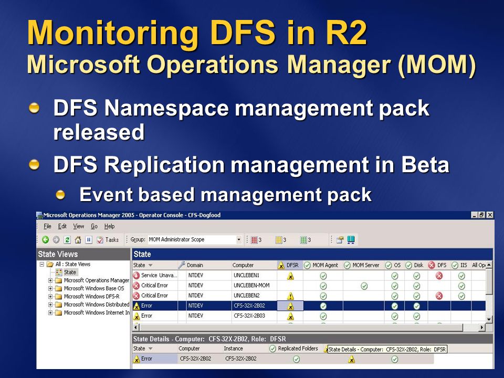Viewport: 504px width, 378px height.
Task: Collapse the All : State Views tree node
Action: pos(42,264)
